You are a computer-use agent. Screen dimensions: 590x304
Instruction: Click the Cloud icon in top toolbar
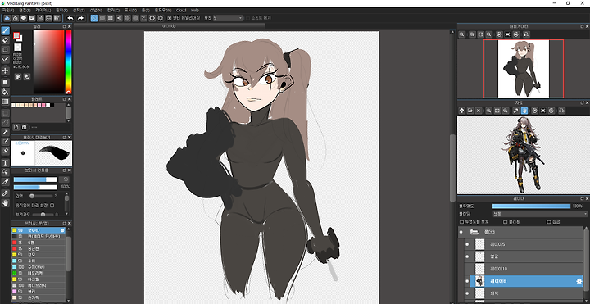coord(7,18)
